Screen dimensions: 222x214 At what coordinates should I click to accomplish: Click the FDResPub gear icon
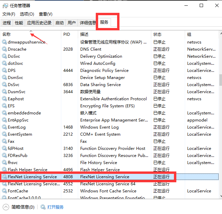pos(4,155)
